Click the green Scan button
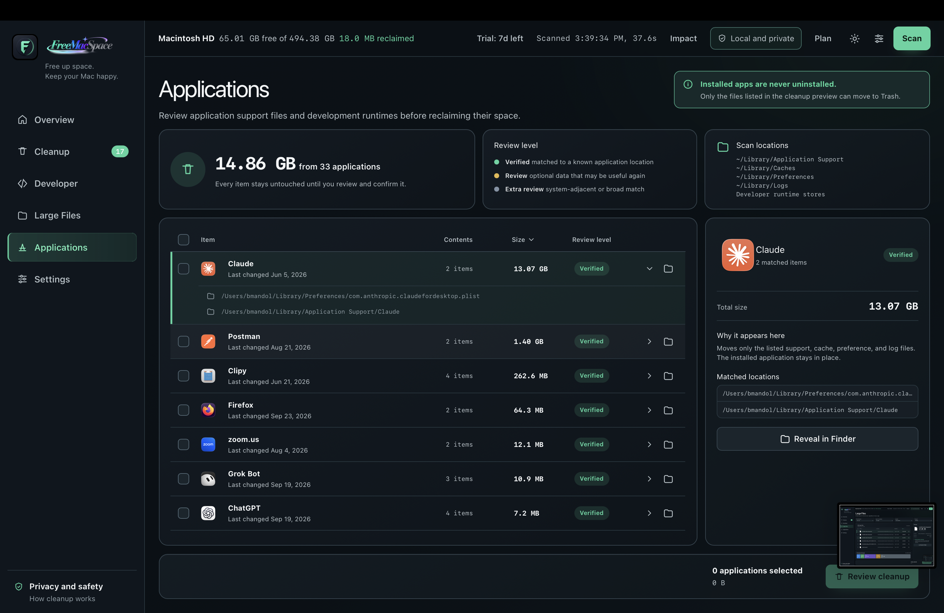The height and width of the screenshot is (613, 944). [x=912, y=38]
